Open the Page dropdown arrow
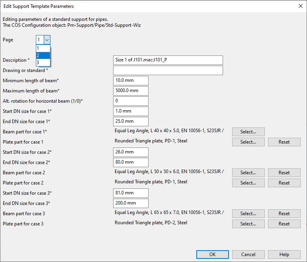Screen dimensions: 307x262 (47, 40)
